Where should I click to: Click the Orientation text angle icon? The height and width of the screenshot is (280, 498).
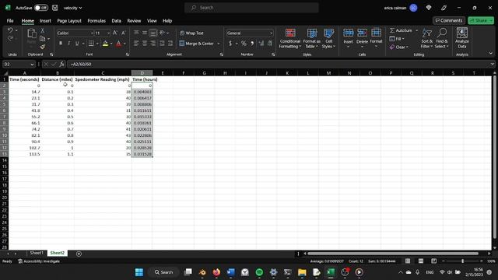coord(163,33)
